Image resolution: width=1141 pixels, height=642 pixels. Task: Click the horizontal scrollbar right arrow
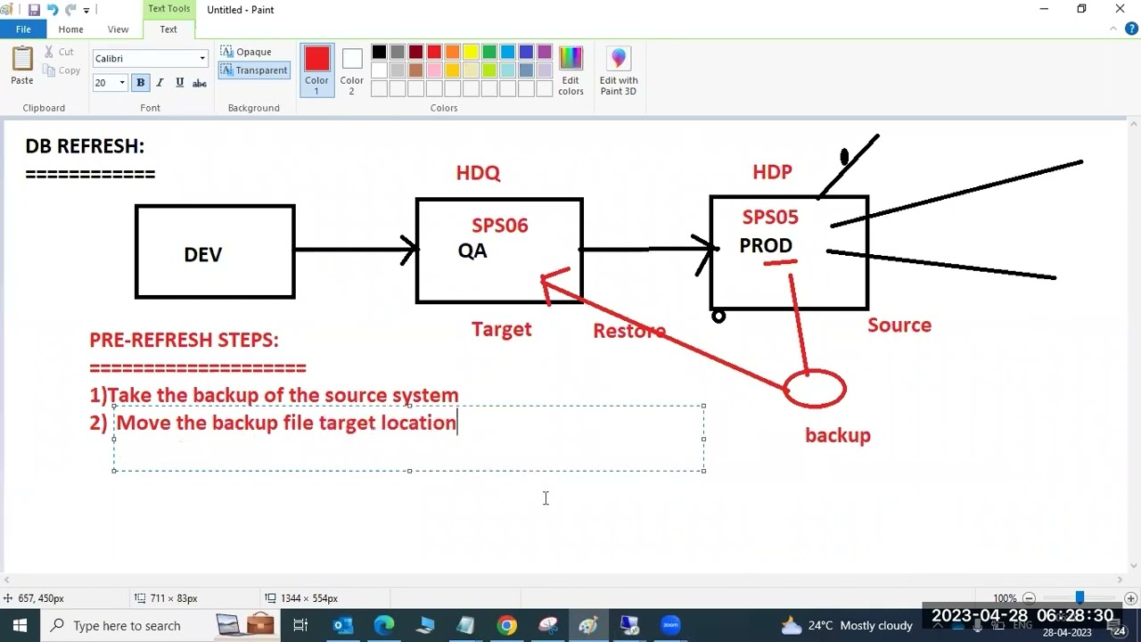pos(1120,580)
